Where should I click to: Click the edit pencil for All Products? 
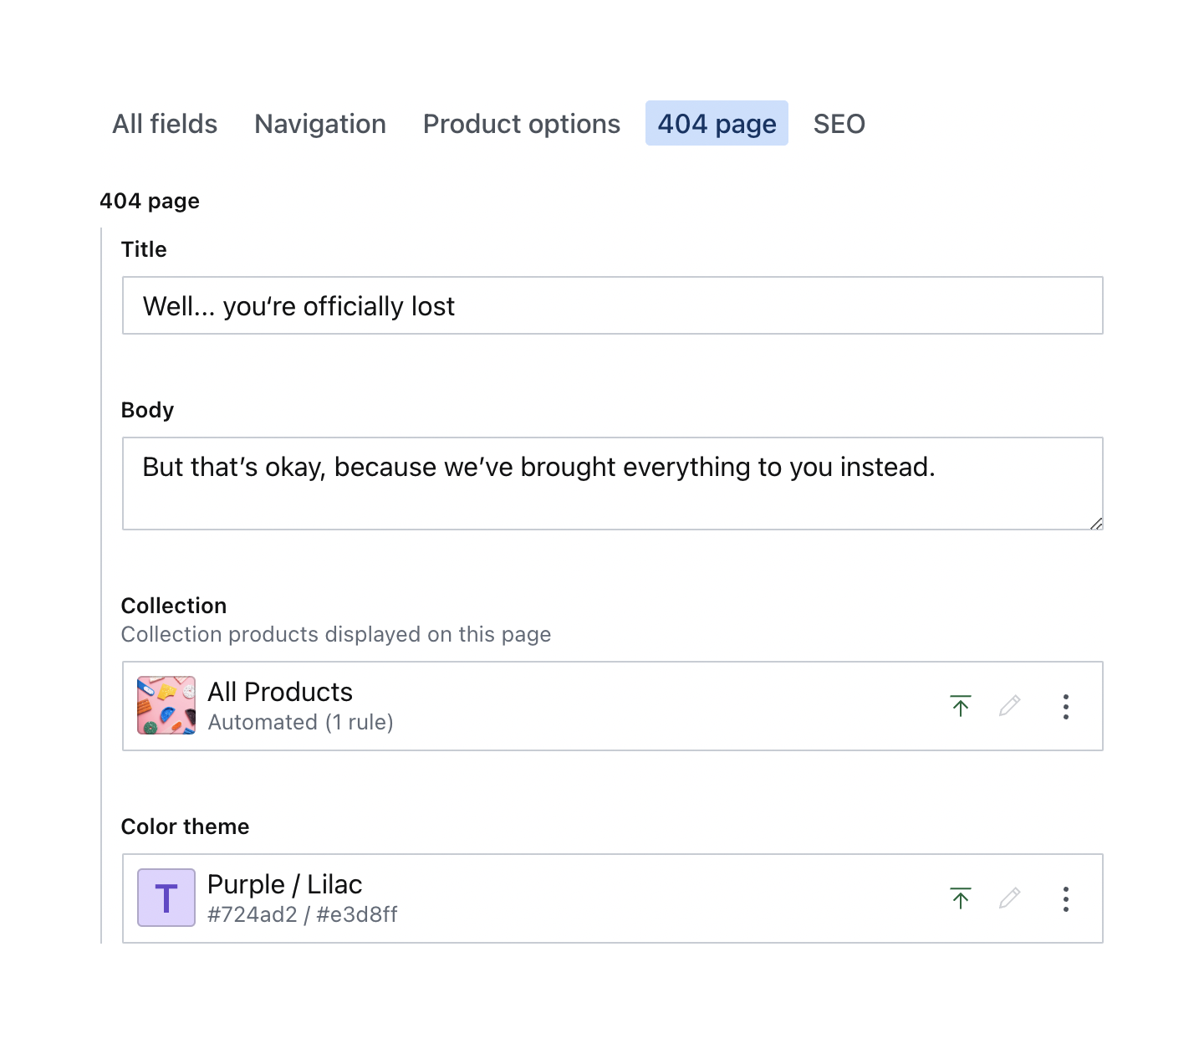[x=1009, y=706]
